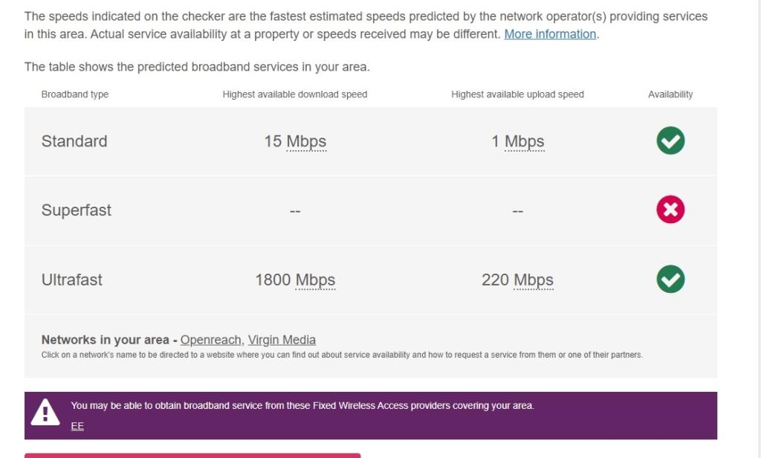761x458 pixels.
Task: Click the Mbps abbreviation beside 15
Action: click(306, 141)
